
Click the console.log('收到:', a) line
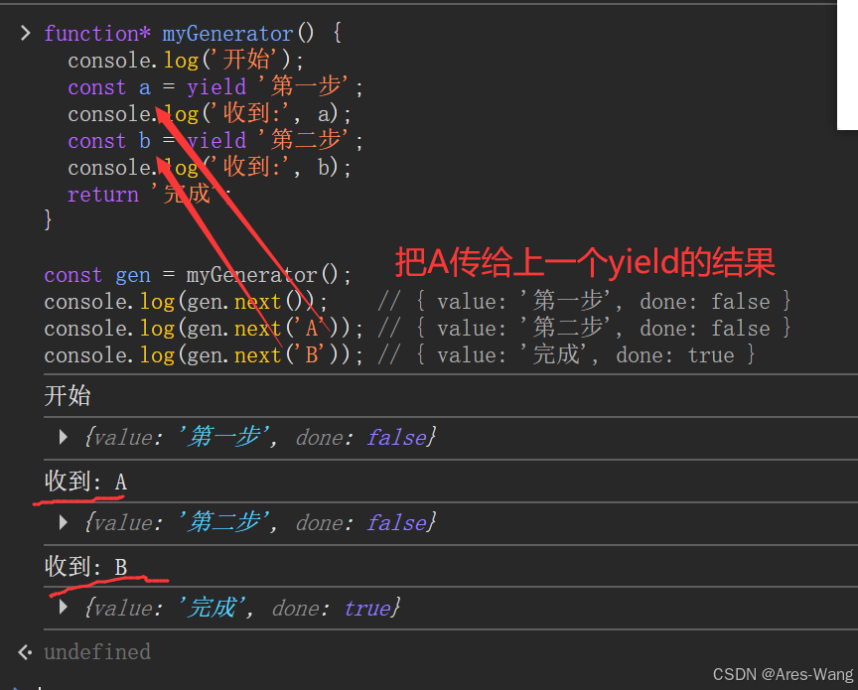pos(210,114)
